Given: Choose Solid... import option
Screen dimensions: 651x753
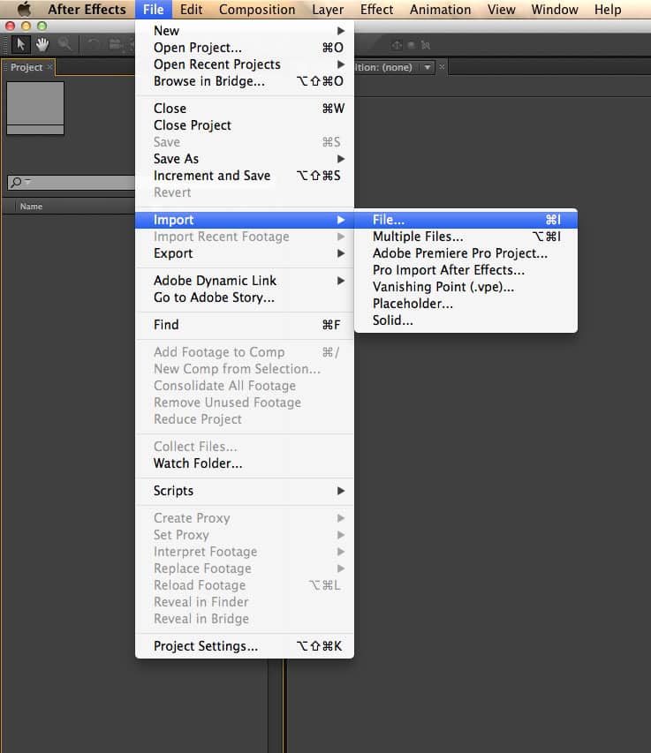Looking at the screenshot, I should pyautogui.click(x=466, y=320).
